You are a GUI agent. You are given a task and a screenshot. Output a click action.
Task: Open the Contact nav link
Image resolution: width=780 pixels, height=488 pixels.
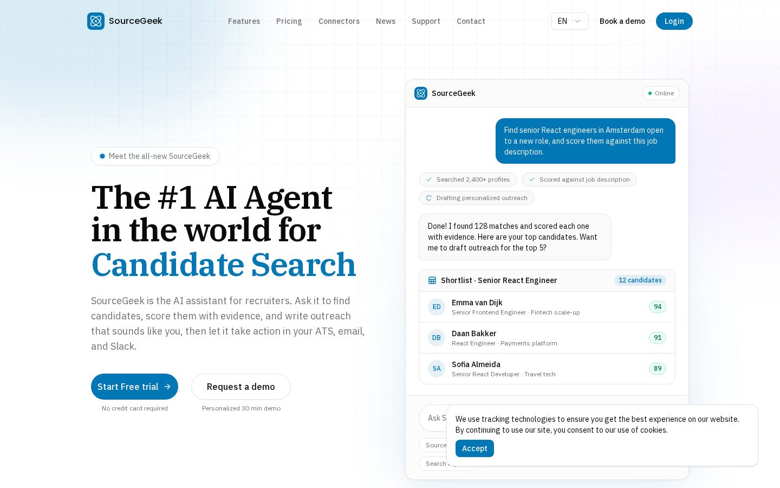point(471,21)
